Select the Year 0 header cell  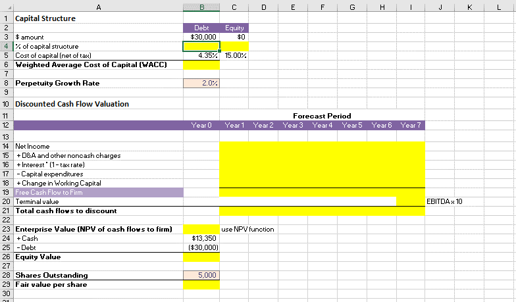(201, 125)
